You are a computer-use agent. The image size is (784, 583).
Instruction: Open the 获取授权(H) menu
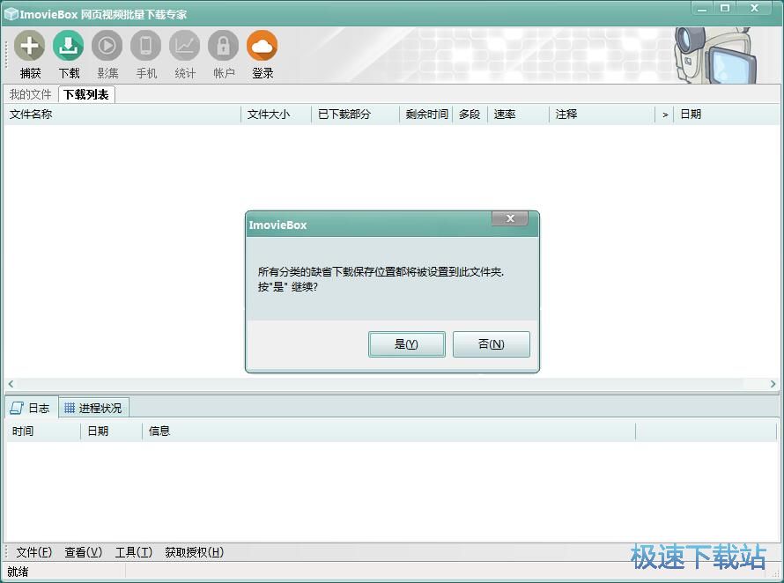(194, 552)
